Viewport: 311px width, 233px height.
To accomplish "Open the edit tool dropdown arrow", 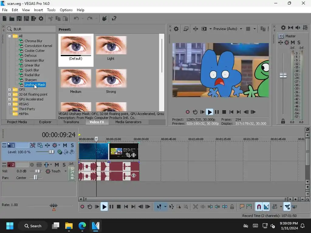I will (165, 207).
